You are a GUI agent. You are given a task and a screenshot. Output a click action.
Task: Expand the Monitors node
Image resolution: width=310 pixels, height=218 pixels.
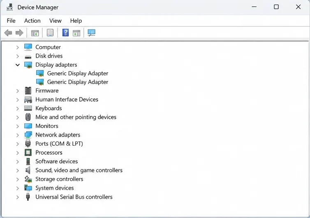(17, 126)
